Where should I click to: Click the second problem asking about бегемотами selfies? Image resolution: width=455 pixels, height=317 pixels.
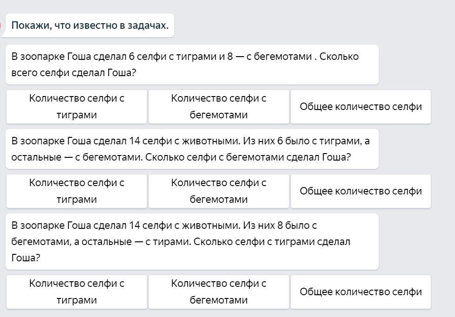(x=191, y=149)
